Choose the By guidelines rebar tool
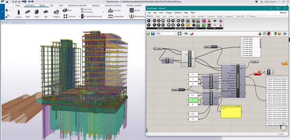This screenshot has height=140, width=290. [137, 16]
